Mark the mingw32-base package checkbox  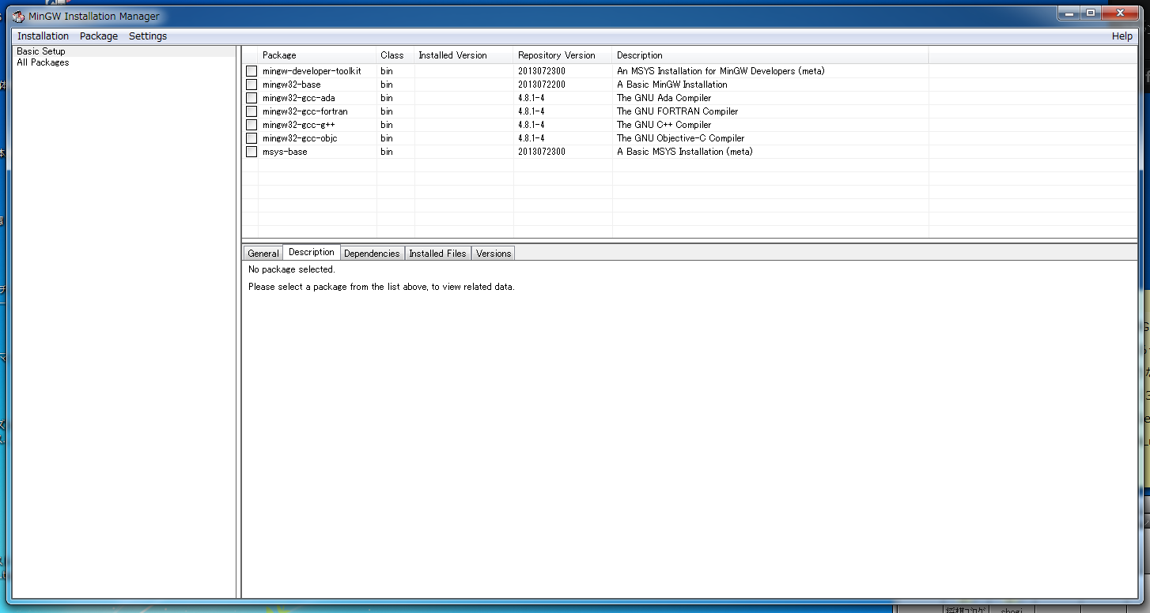tap(252, 85)
